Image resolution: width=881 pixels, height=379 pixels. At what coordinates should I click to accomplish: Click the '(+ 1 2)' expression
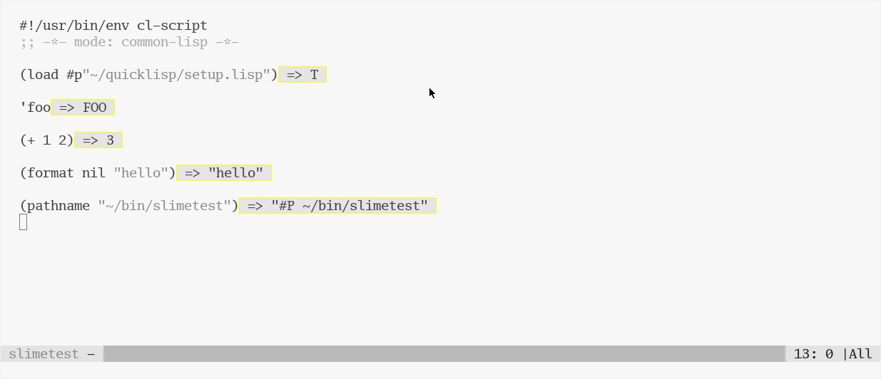click(46, 140)
